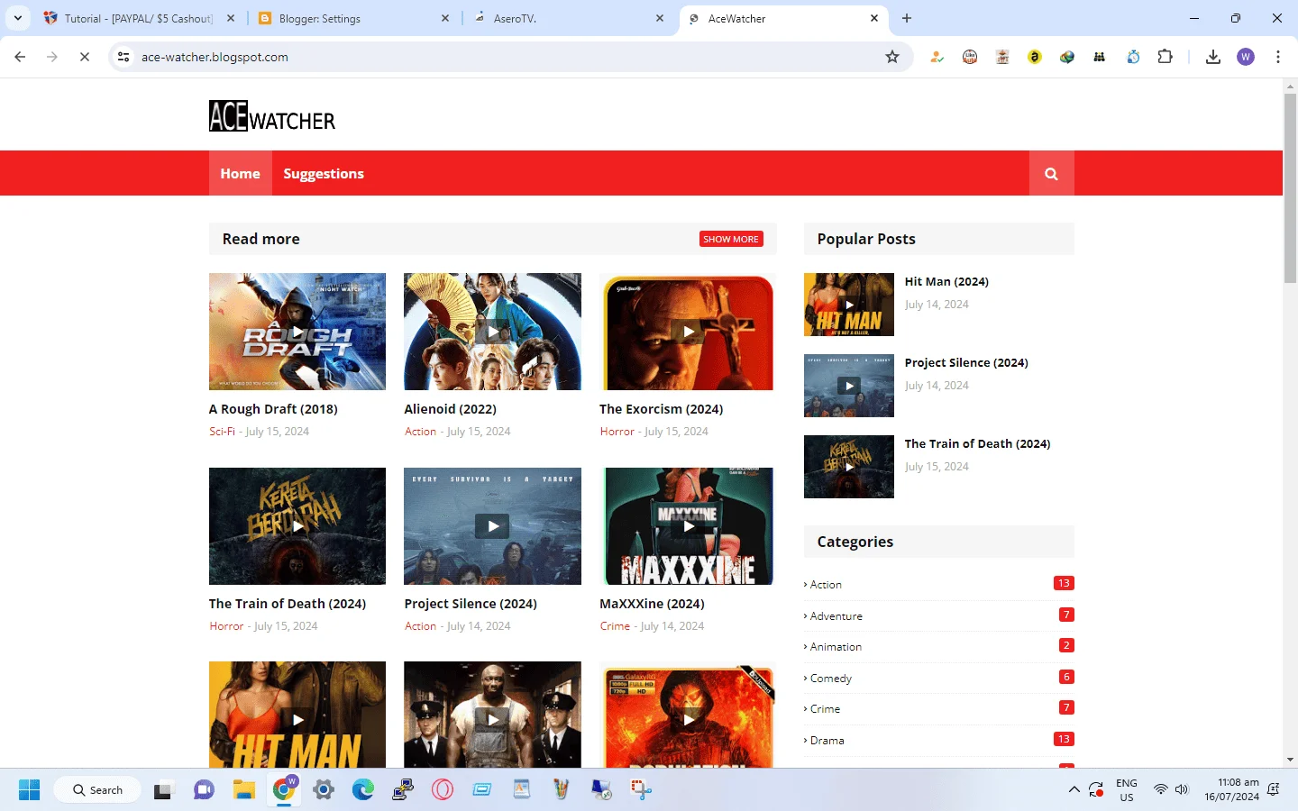Play The Exorcism poster thumbnail
Screen dimensions: 1298x811
pos(688,332)
